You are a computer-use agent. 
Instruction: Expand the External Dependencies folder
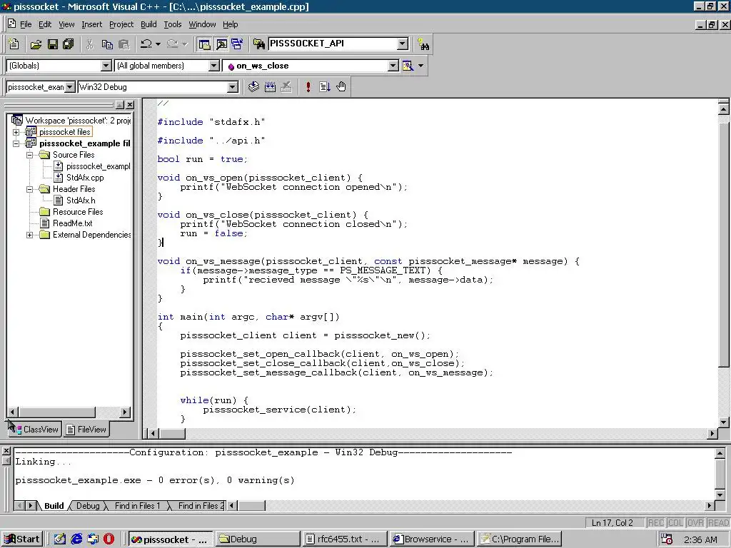pyautogui.click(x=29, y=235)
